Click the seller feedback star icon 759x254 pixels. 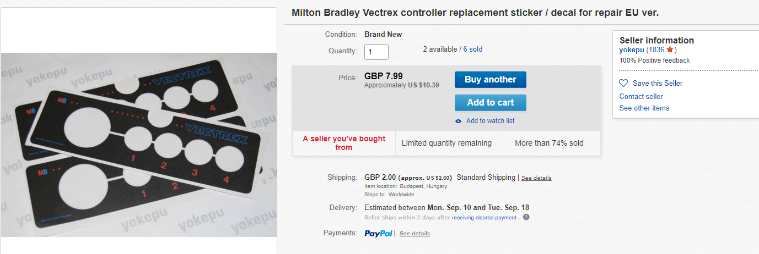point(670,49)
